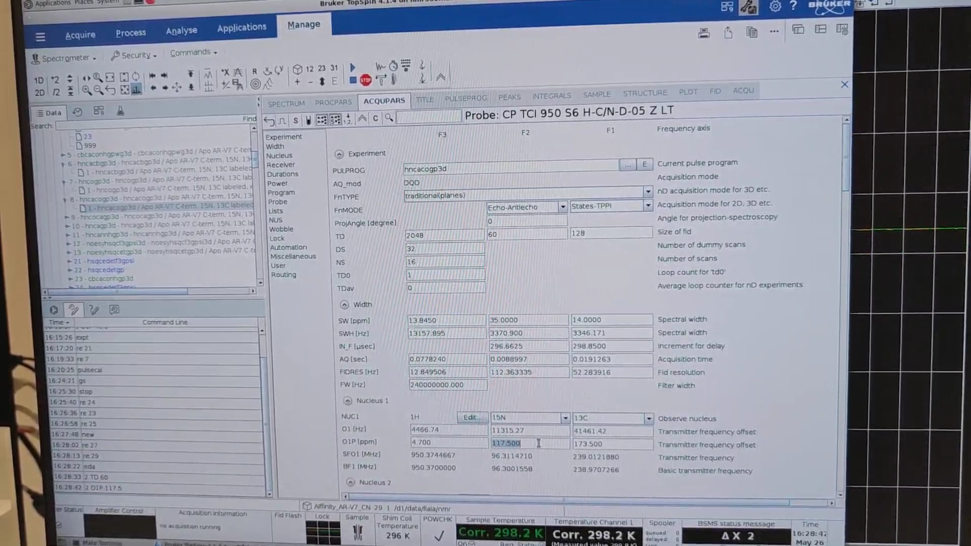Open the Echo-Antiecho FnMODE dropdown
This screenshot has height=546, width=971.
coord(564,207)
